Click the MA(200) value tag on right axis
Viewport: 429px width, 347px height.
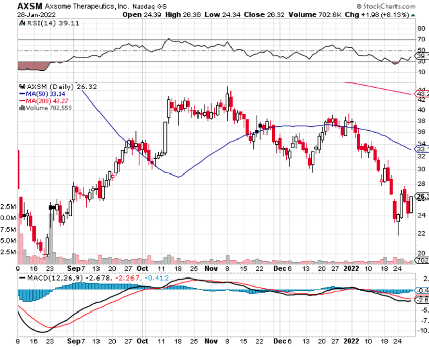pyautogui.click(x=422, y=94)
